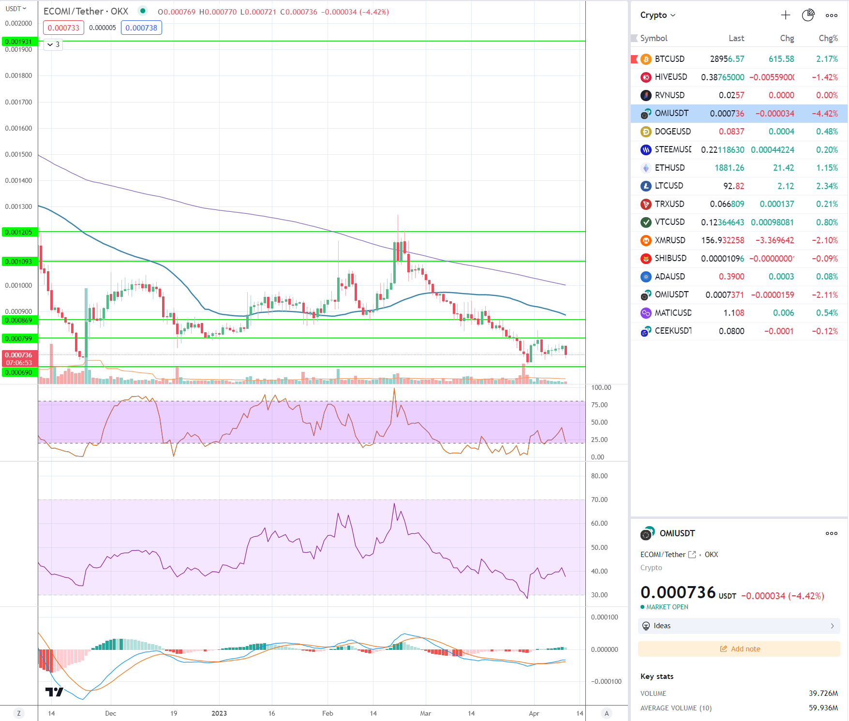Click the 0.000869 price line label
The image size is (849, 721).
click(19, 320)
